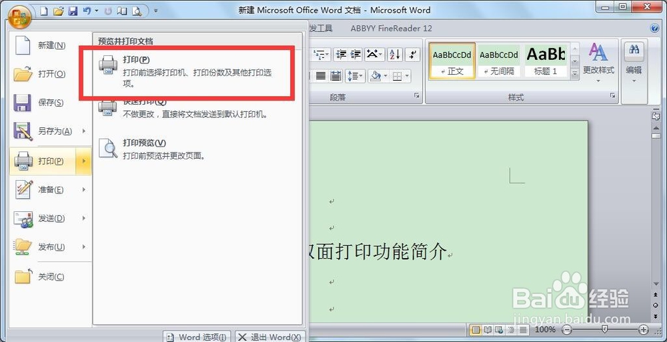Click the Word help question mark icon

click(x=655, y=29)
